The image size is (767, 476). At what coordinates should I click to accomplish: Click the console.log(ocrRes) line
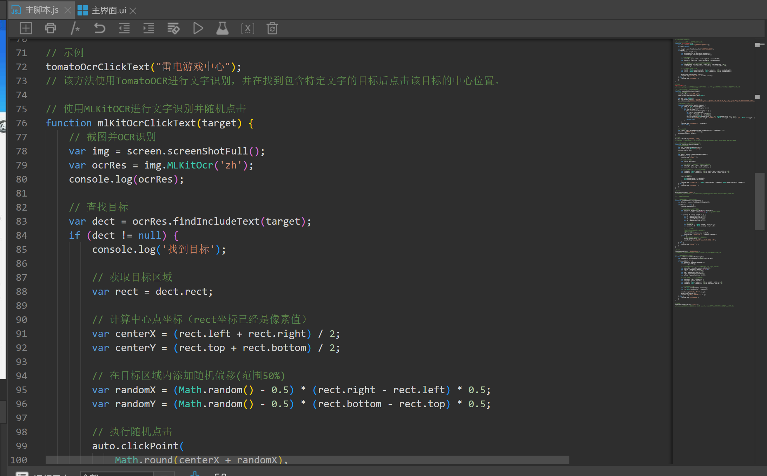coord(126,179)
